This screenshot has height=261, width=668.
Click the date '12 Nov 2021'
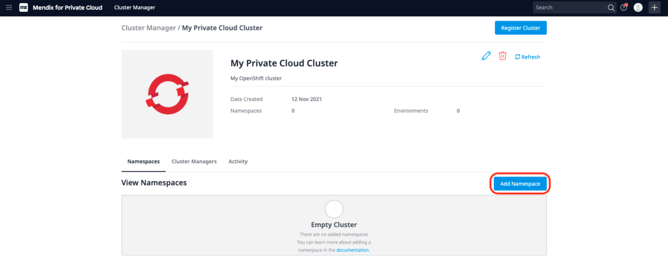[307, 99]
